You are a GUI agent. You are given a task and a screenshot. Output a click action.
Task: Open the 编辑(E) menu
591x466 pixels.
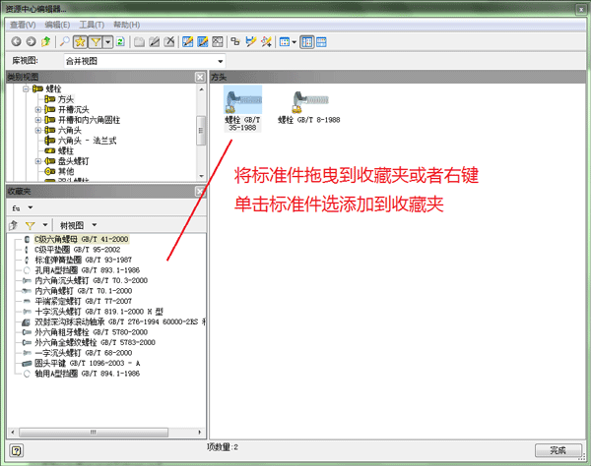coord(57,25)
